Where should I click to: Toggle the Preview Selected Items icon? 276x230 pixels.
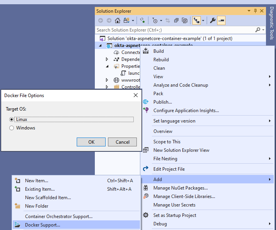[x=221, y=20]
